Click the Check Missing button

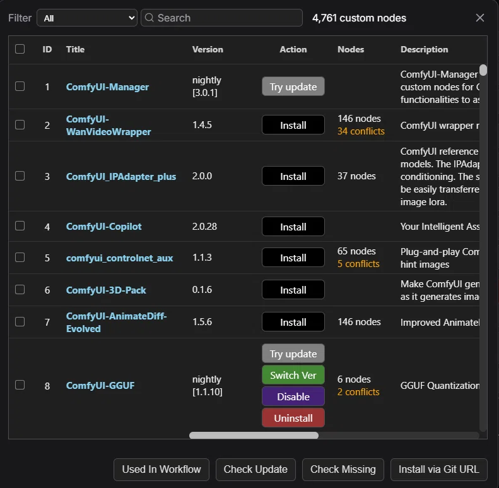click(343, 469)
